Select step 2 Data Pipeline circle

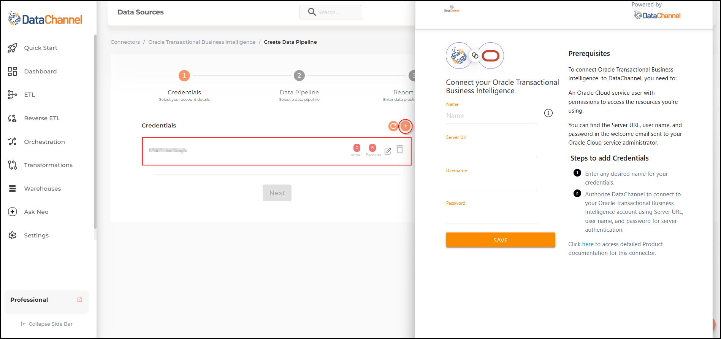(x=299, y=75)
